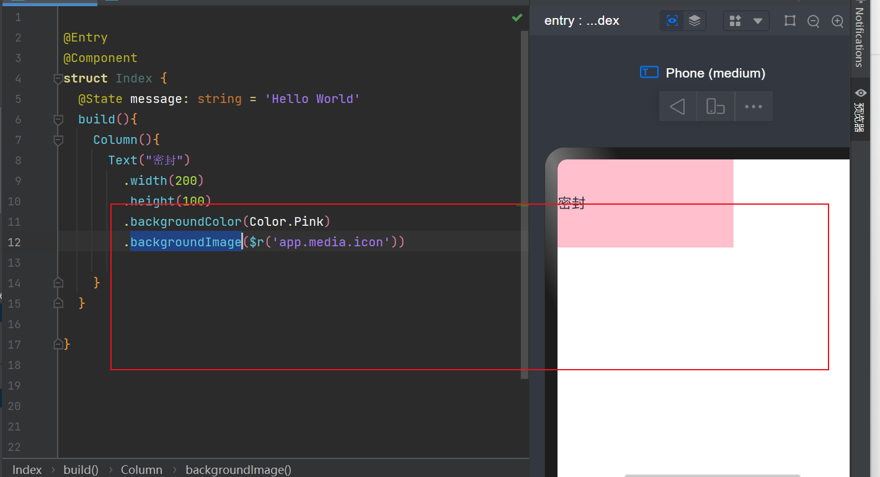Click the 密封 text in the preview
Viewport: 880px width, 477px height.
click(572, 203)
